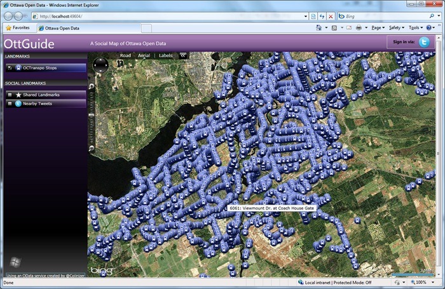Viewport: 445px width, 289px height.
Task: Click the Home icon in command bar
Action: pos(319,27)
